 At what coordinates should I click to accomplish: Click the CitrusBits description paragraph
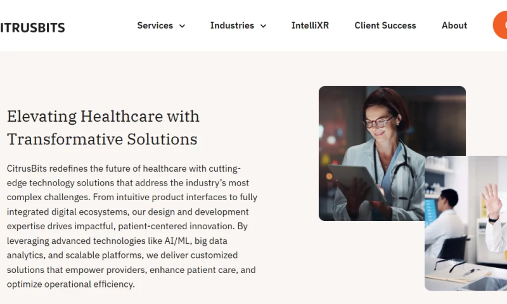pos(132,226)
